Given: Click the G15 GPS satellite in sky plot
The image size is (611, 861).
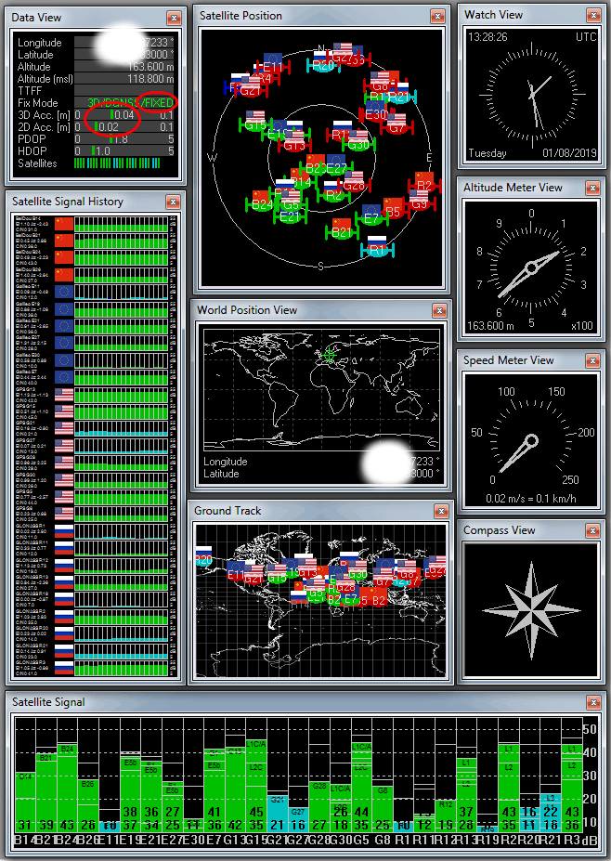Looking at the screenshot, I should (x=255, y=125).
